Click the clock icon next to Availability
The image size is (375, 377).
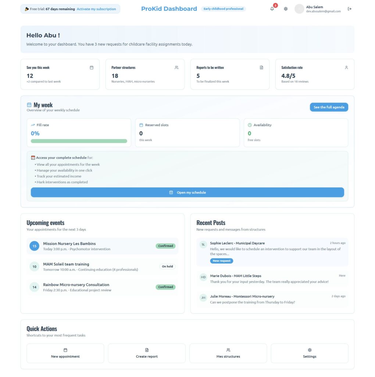tap(250, 125)
